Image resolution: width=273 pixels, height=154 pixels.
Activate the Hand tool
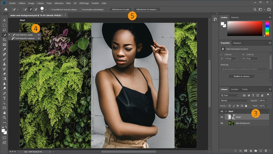tap(4, 113)
